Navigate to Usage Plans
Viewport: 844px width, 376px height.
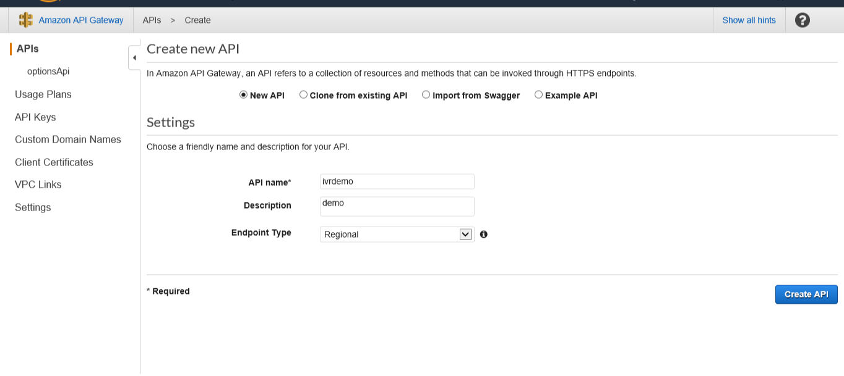click(43, 94)
